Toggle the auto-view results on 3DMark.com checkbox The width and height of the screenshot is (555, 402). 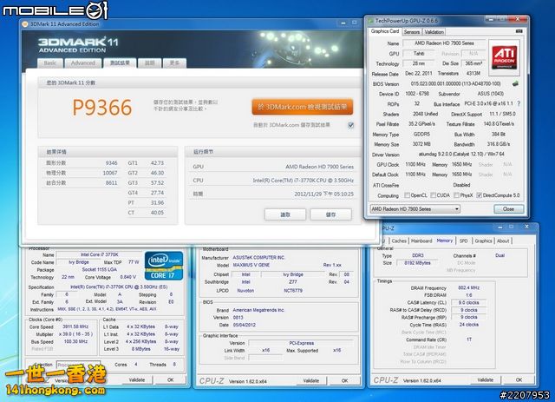click(x=351, y=125)
